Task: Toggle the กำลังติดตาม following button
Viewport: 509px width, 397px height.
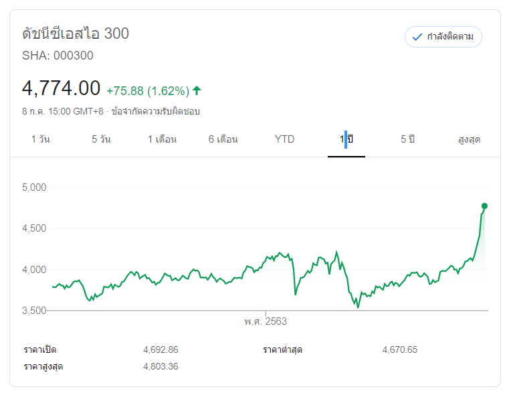Action: [x=443, y=37]
